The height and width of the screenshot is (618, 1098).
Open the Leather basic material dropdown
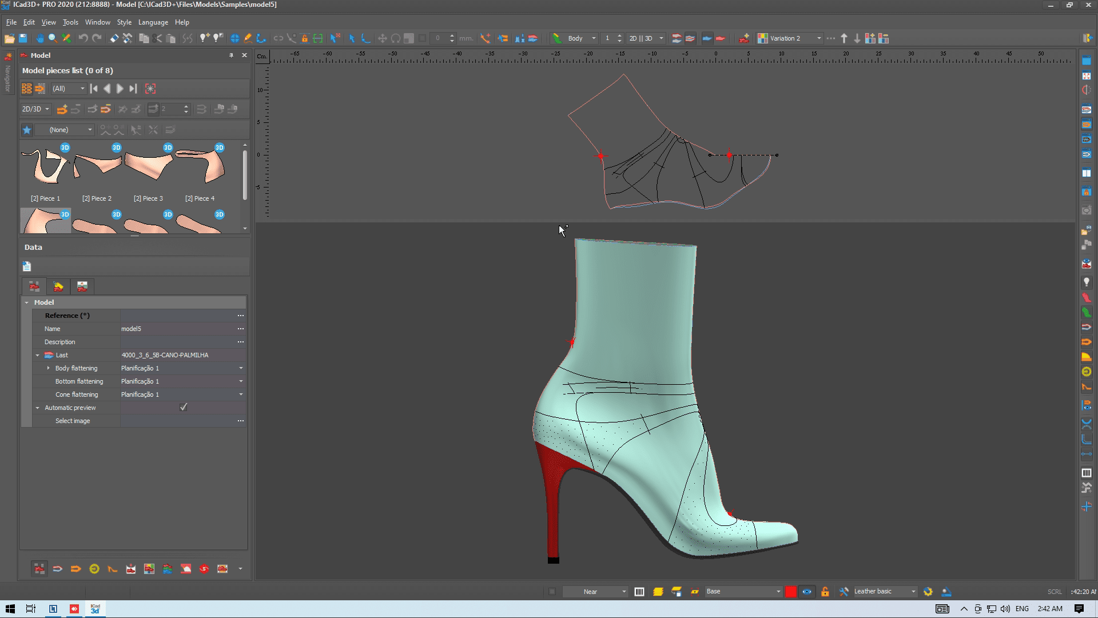pyautogui.click(x=913, y=592)
